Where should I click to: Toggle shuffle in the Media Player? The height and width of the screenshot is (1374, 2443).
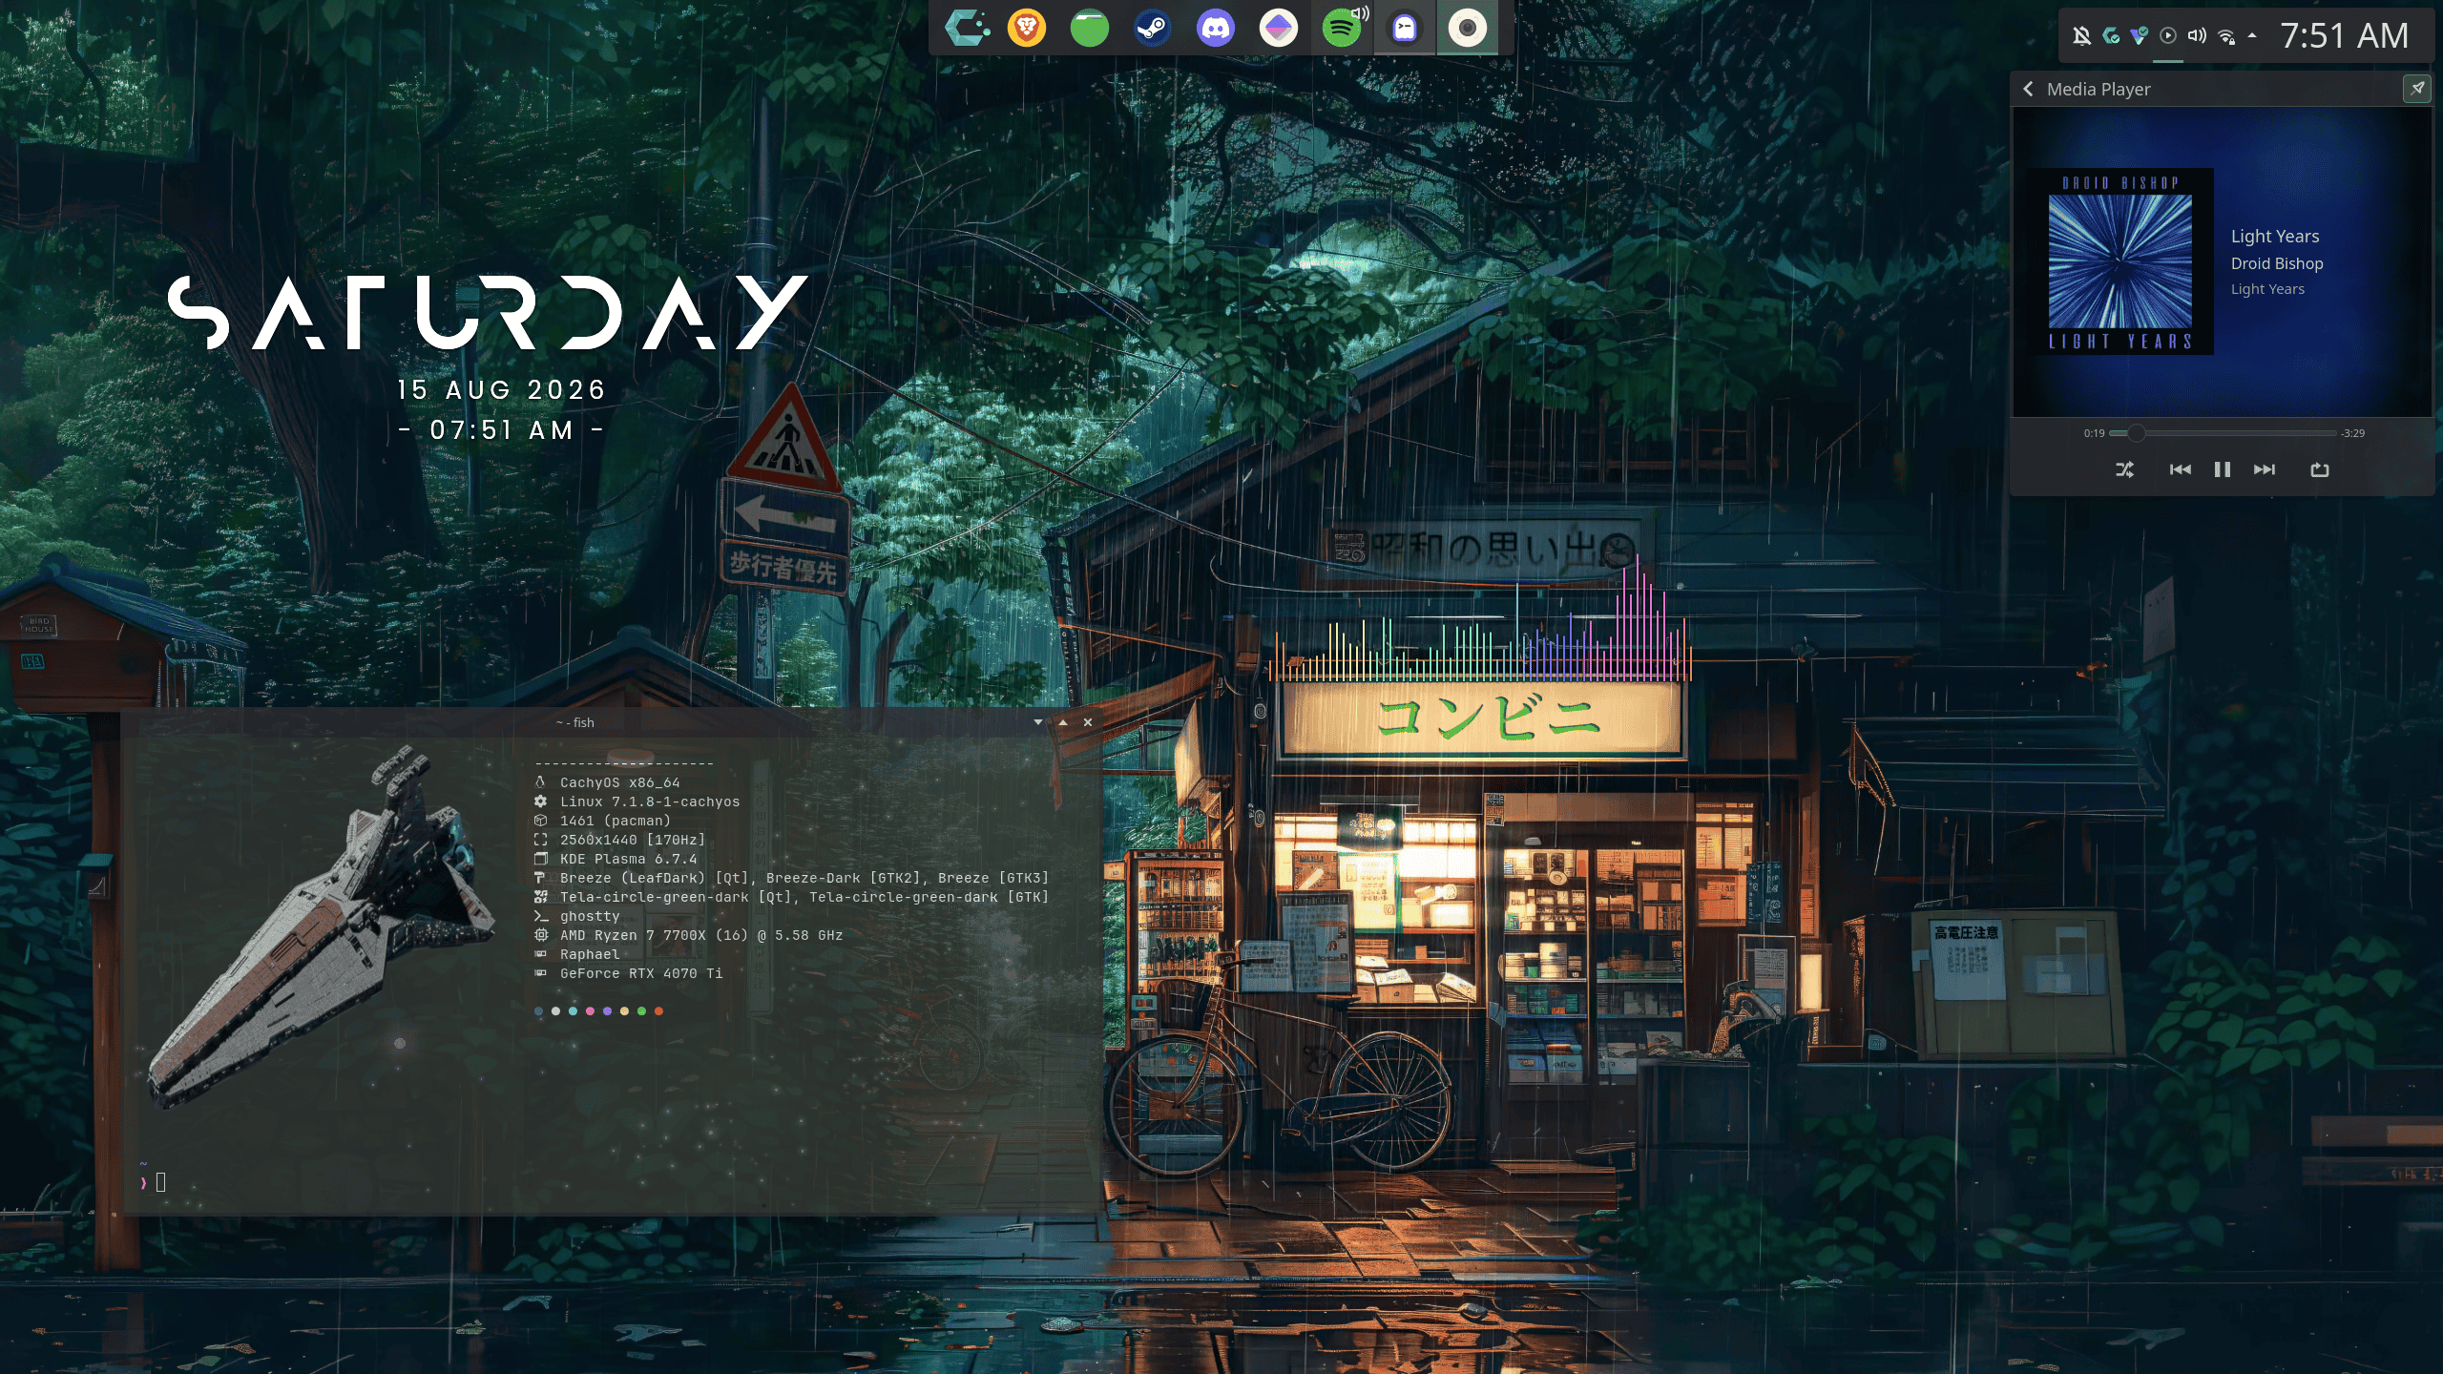click(2124, 469)
